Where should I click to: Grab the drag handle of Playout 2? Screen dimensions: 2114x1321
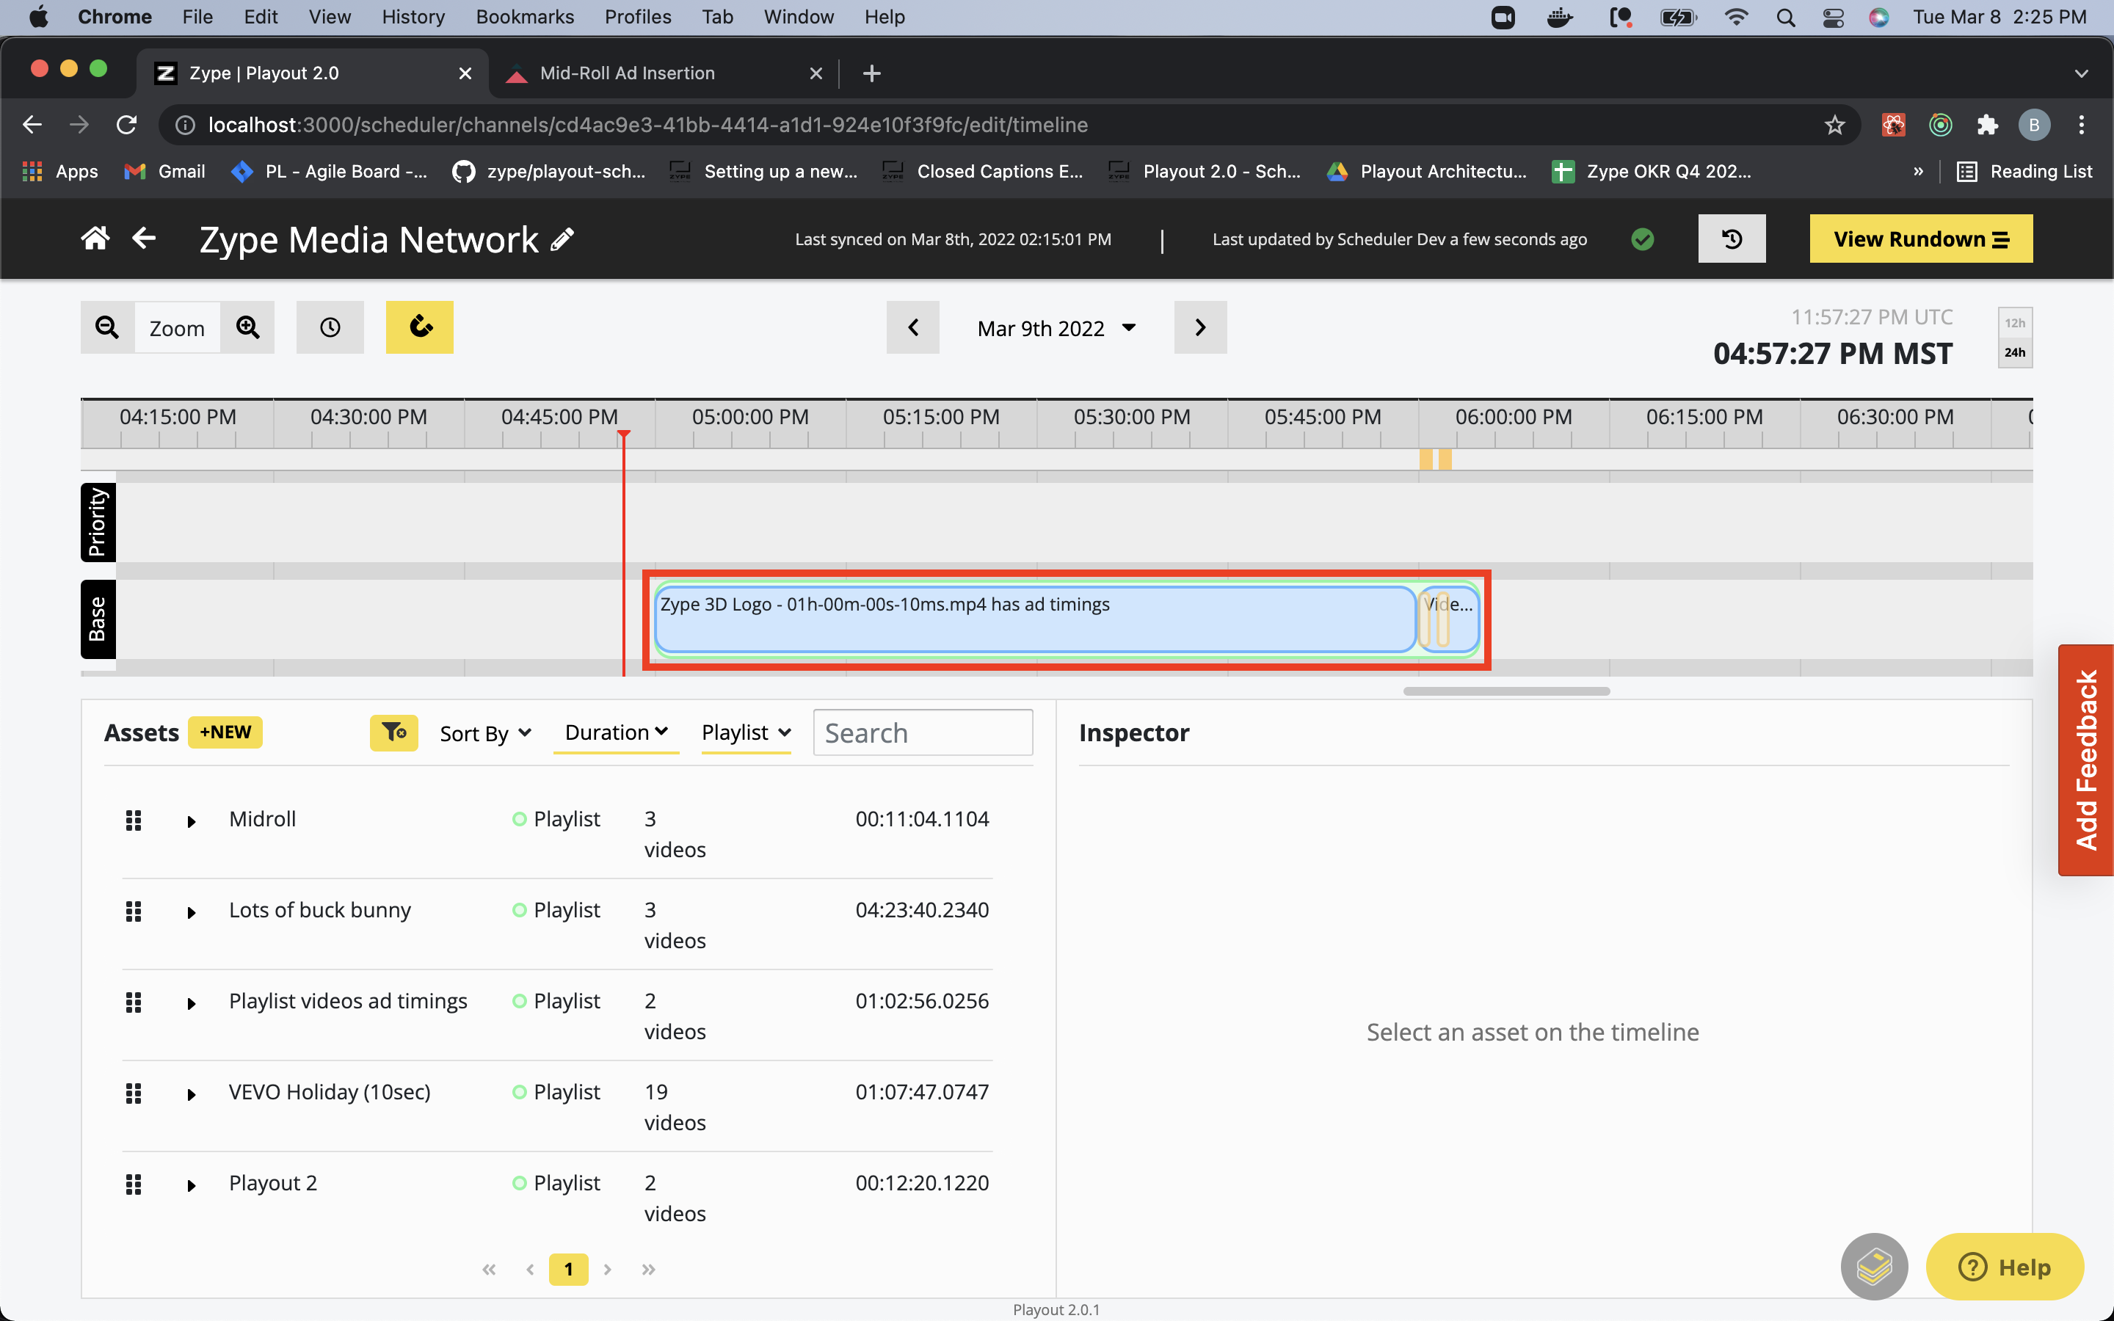(134, 1184)
